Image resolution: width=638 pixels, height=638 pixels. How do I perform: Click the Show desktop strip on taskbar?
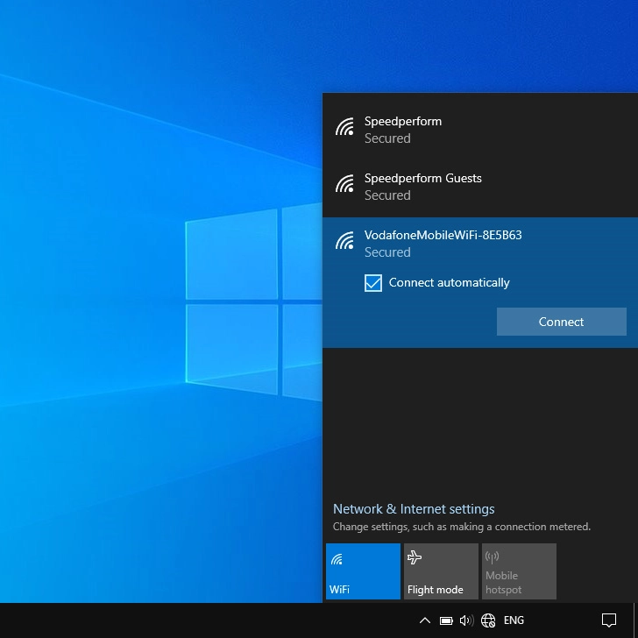tap(635, 620)
